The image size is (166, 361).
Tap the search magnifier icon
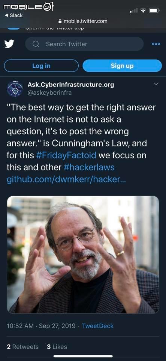coord(36,44)
